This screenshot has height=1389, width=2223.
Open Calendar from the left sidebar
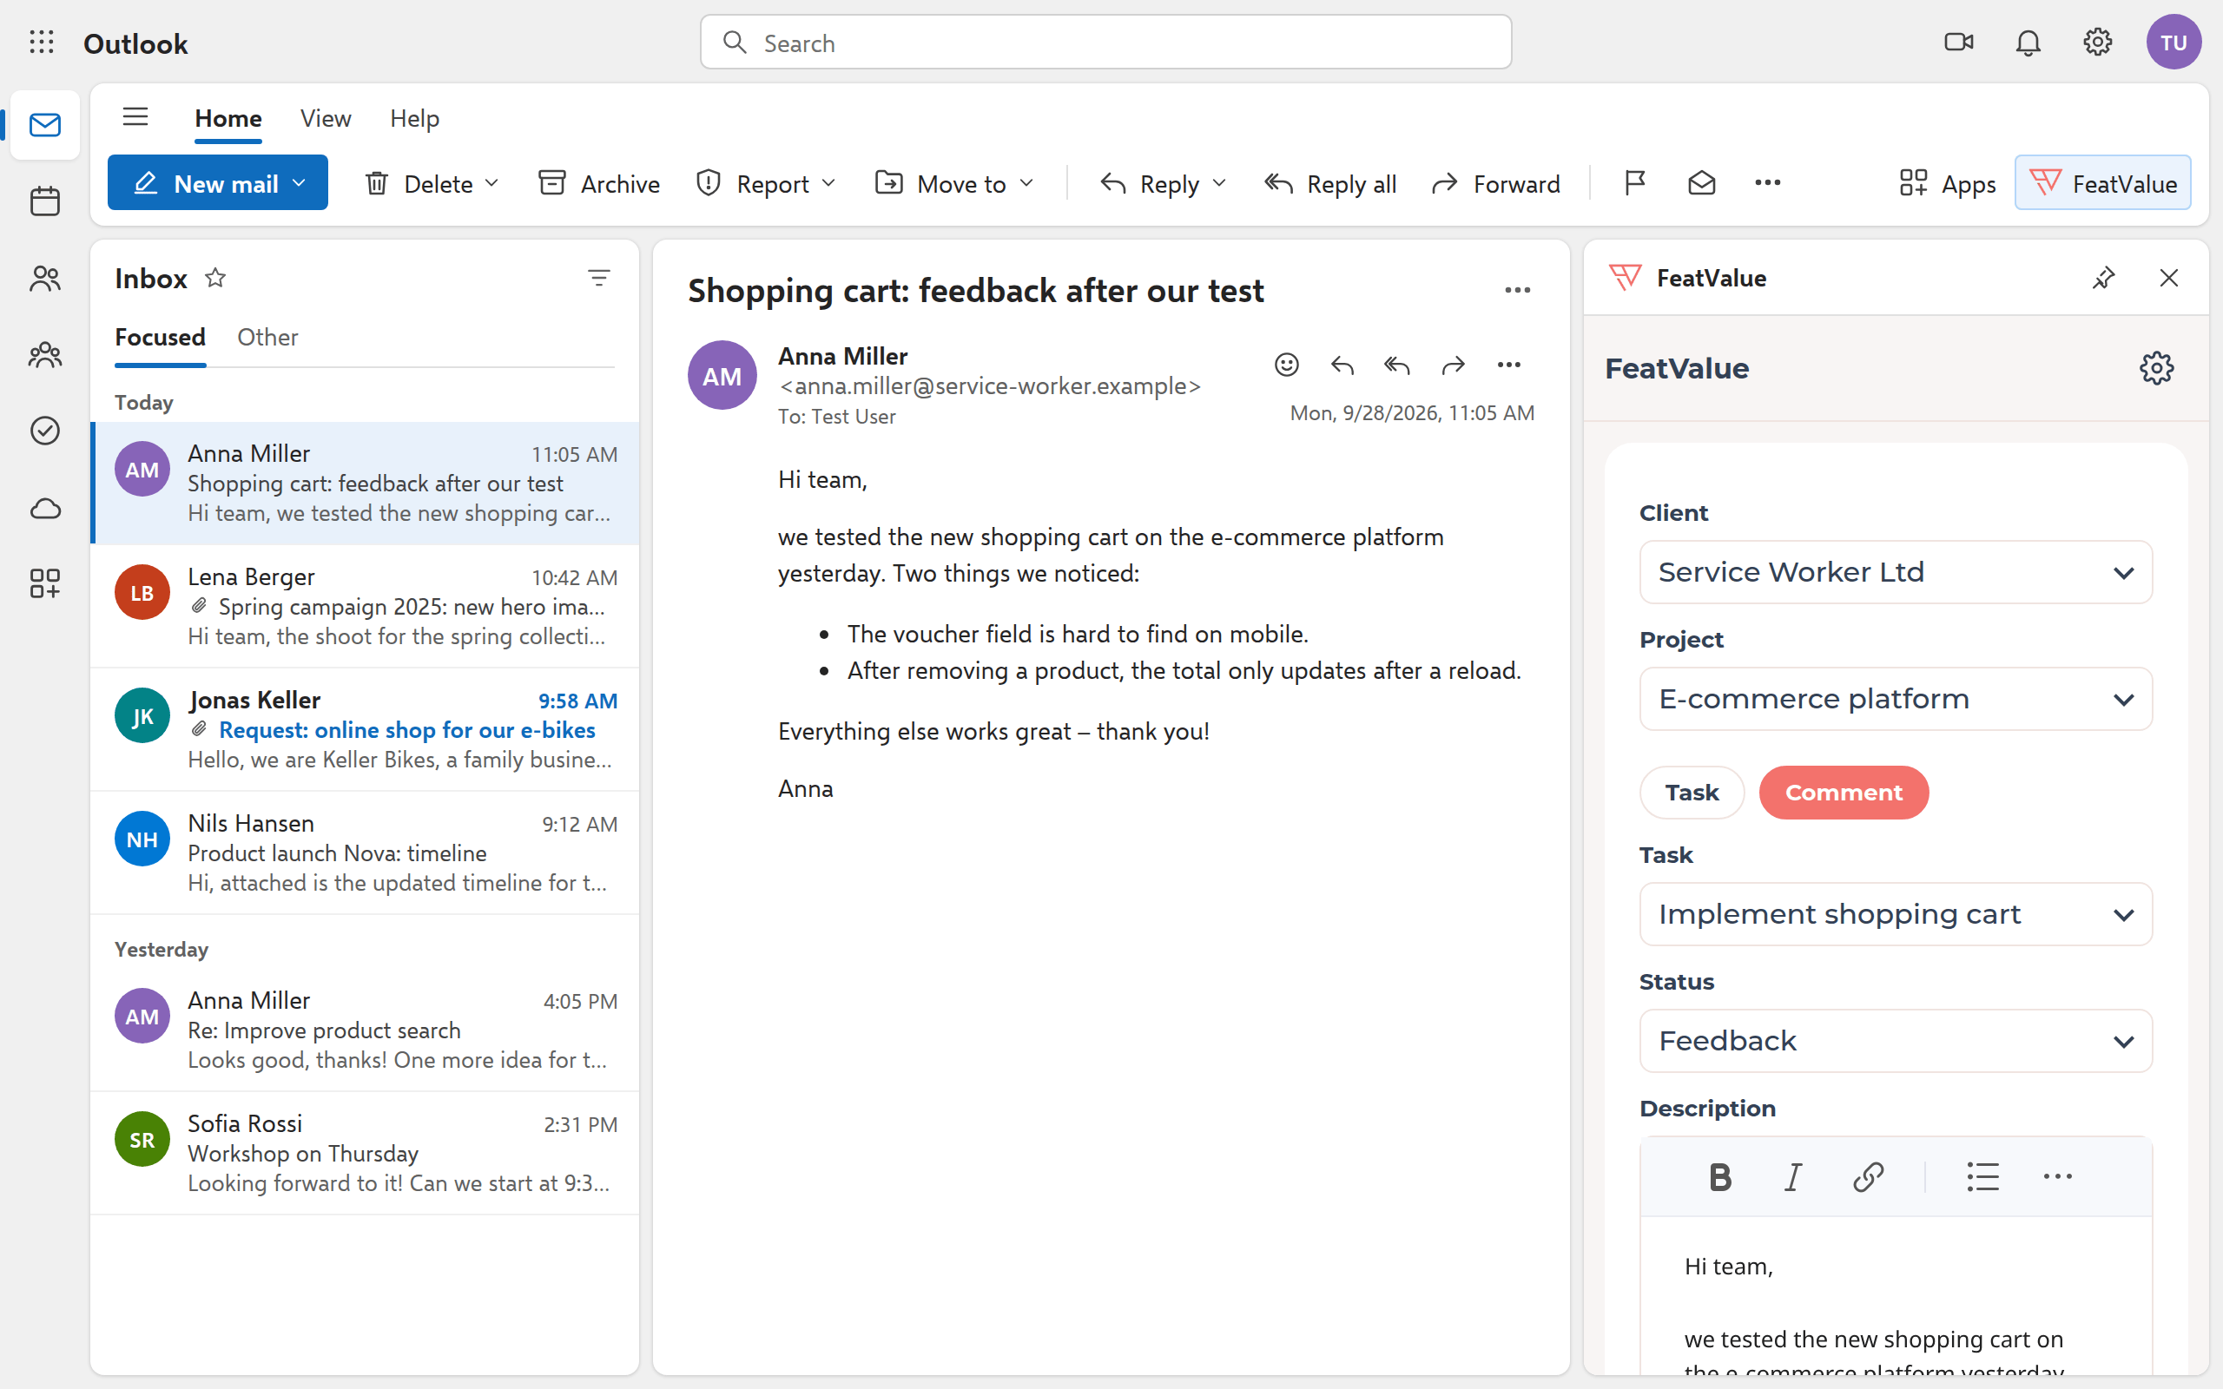(x=44, y=201)
